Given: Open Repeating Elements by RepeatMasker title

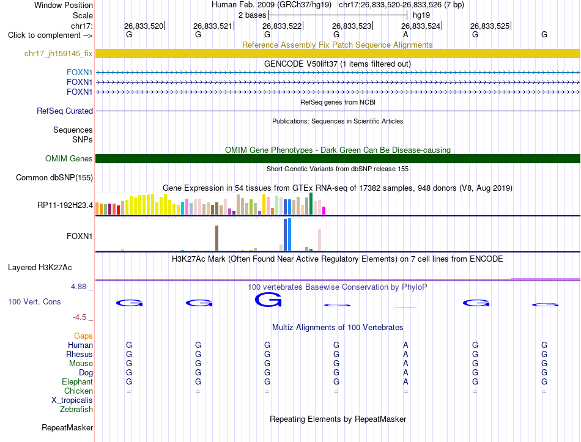Looking at the screenshot, I should (338, 419).
